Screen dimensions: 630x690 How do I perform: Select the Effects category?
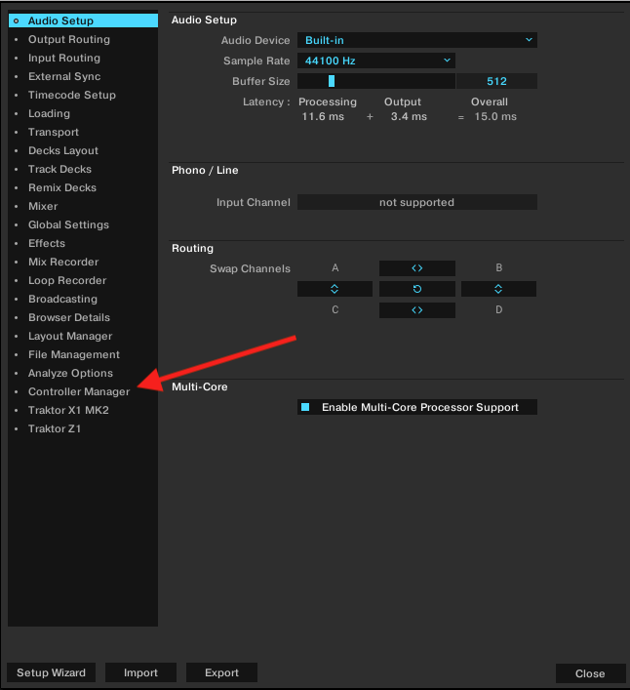(46, 243)
